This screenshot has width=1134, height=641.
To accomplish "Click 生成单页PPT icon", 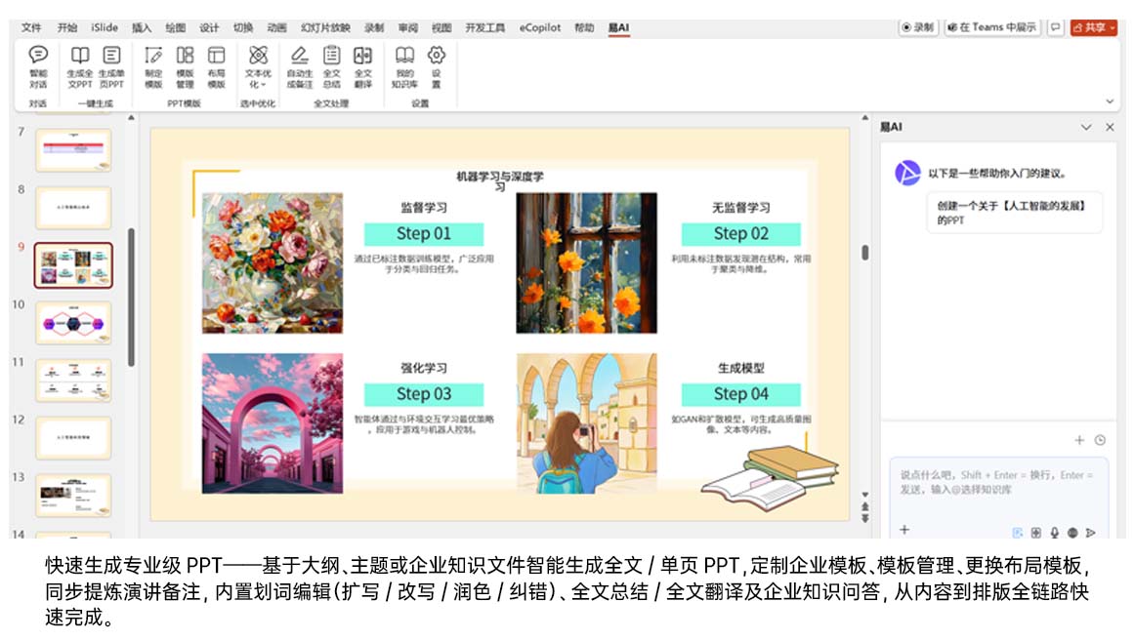I will click(x=112, y=66).
